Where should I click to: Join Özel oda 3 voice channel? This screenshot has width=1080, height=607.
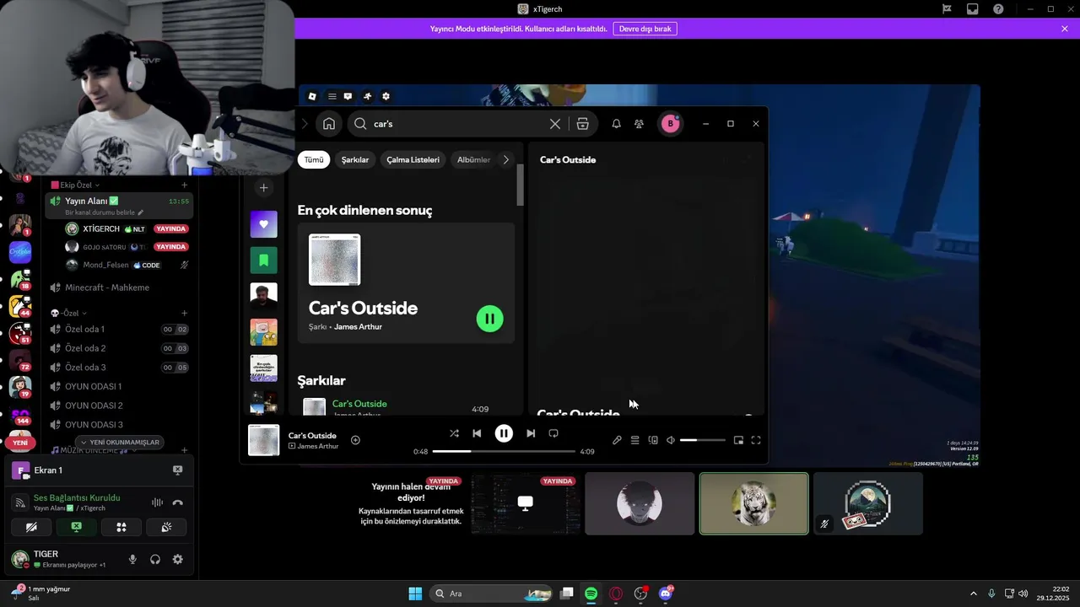119,368
